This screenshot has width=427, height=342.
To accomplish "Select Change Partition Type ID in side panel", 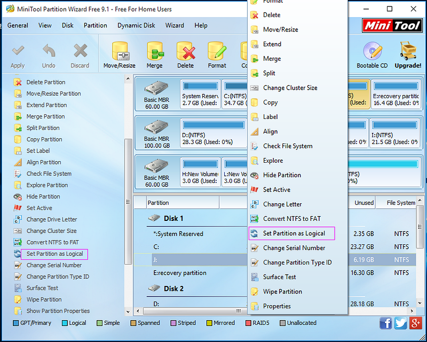I will [58, 277].
